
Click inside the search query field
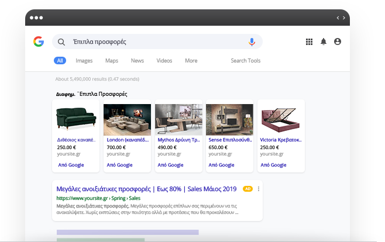click(158, 42)
